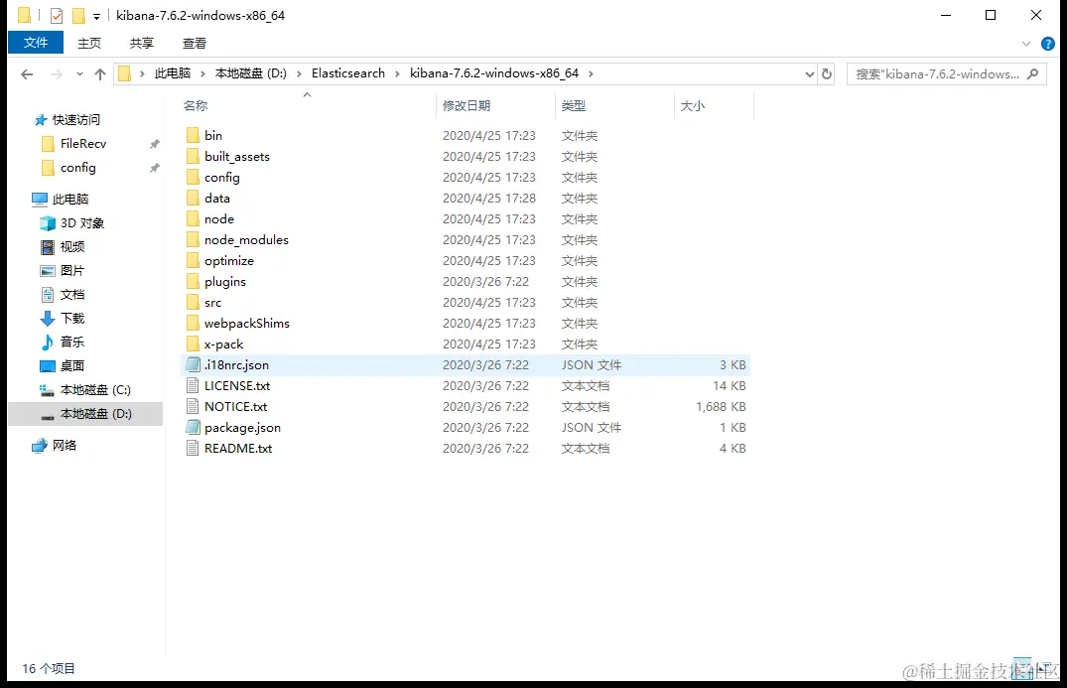Select the plugins folder icon
This screenshot has height=688, width=1067.
click(x=193, y=282)
